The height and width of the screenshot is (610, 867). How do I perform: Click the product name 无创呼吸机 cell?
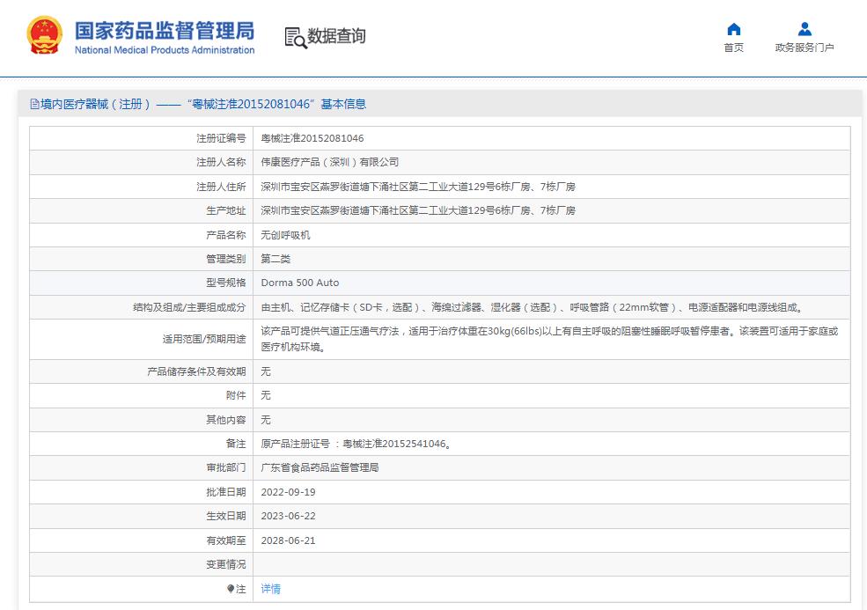click(x=286, y=235)
